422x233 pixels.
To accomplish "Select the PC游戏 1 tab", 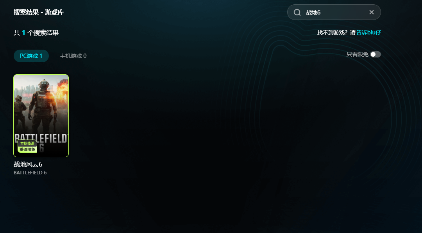I will pyautogui.click(x=31, y=56).
